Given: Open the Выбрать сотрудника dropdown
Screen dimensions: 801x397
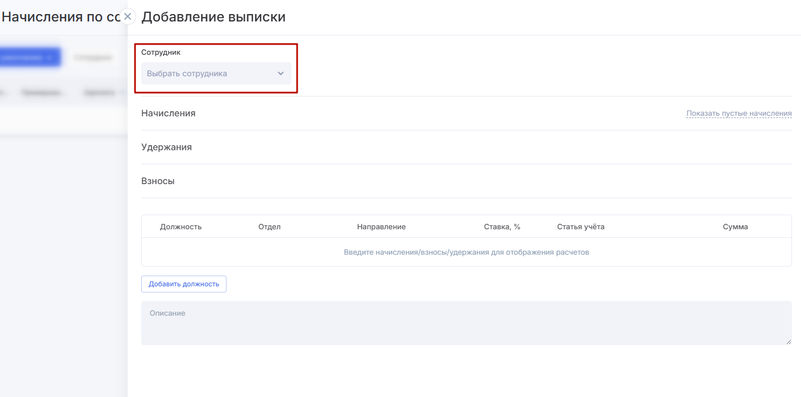Looking at the screenshot, I should (x=209, y=73).
